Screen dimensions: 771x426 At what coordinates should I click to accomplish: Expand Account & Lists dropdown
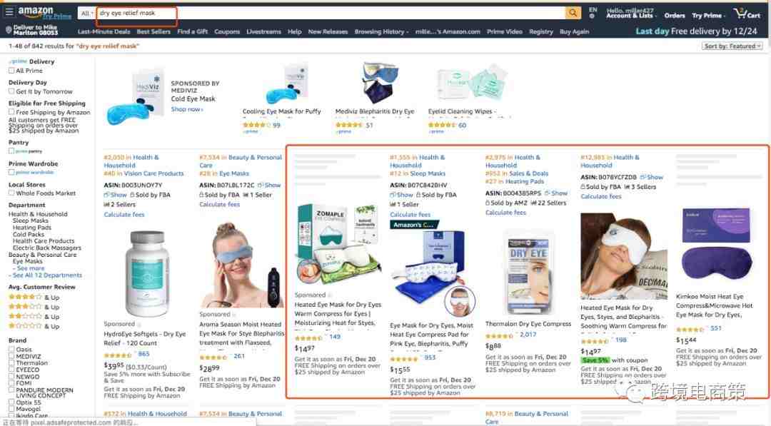coord(630,14)
